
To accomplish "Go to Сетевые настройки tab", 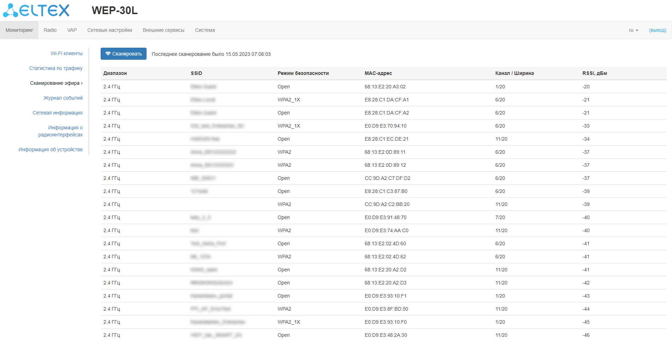I will tap(109, 30).
